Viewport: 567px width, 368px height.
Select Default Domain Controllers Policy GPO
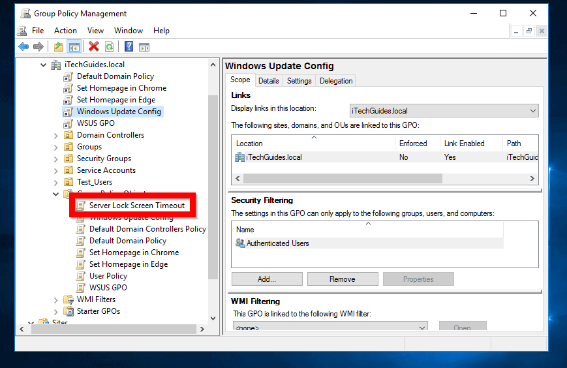point(147,229)
